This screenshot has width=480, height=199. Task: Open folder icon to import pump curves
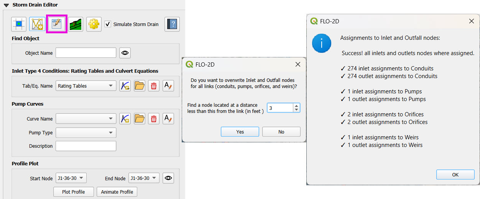pyautogui.click(x=140, y=119)
